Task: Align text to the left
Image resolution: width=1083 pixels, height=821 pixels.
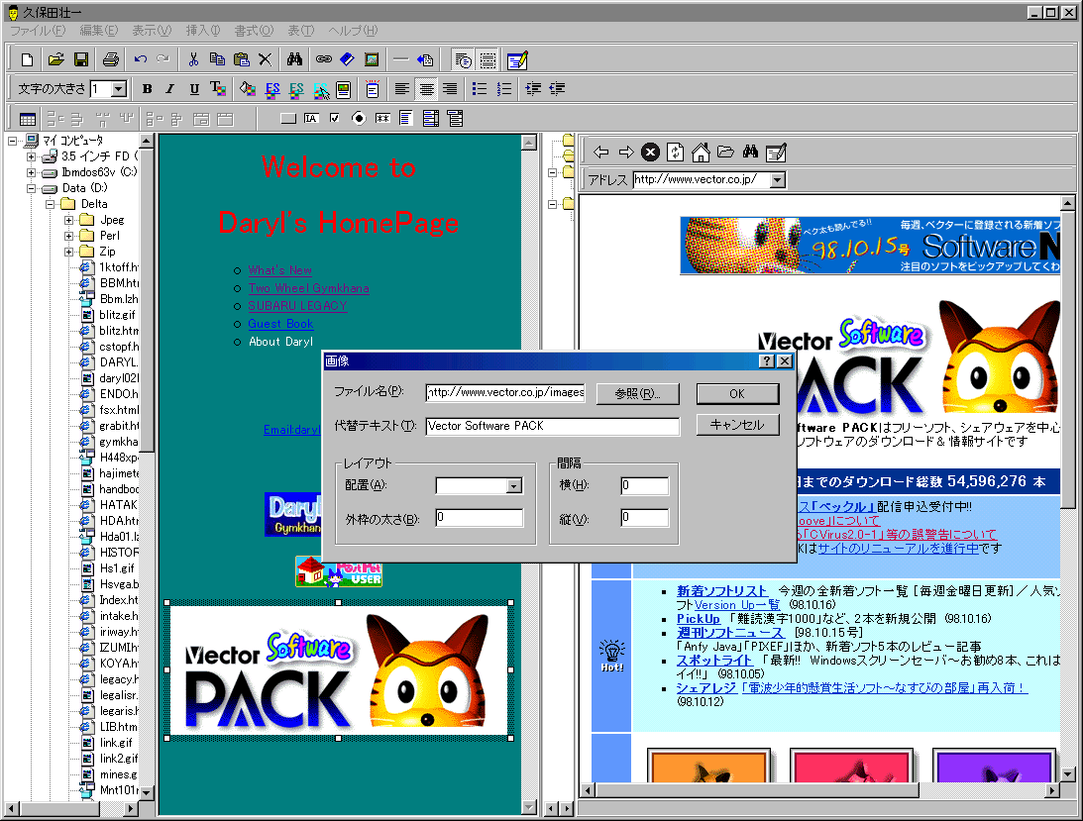Action: tap(402, 89)
